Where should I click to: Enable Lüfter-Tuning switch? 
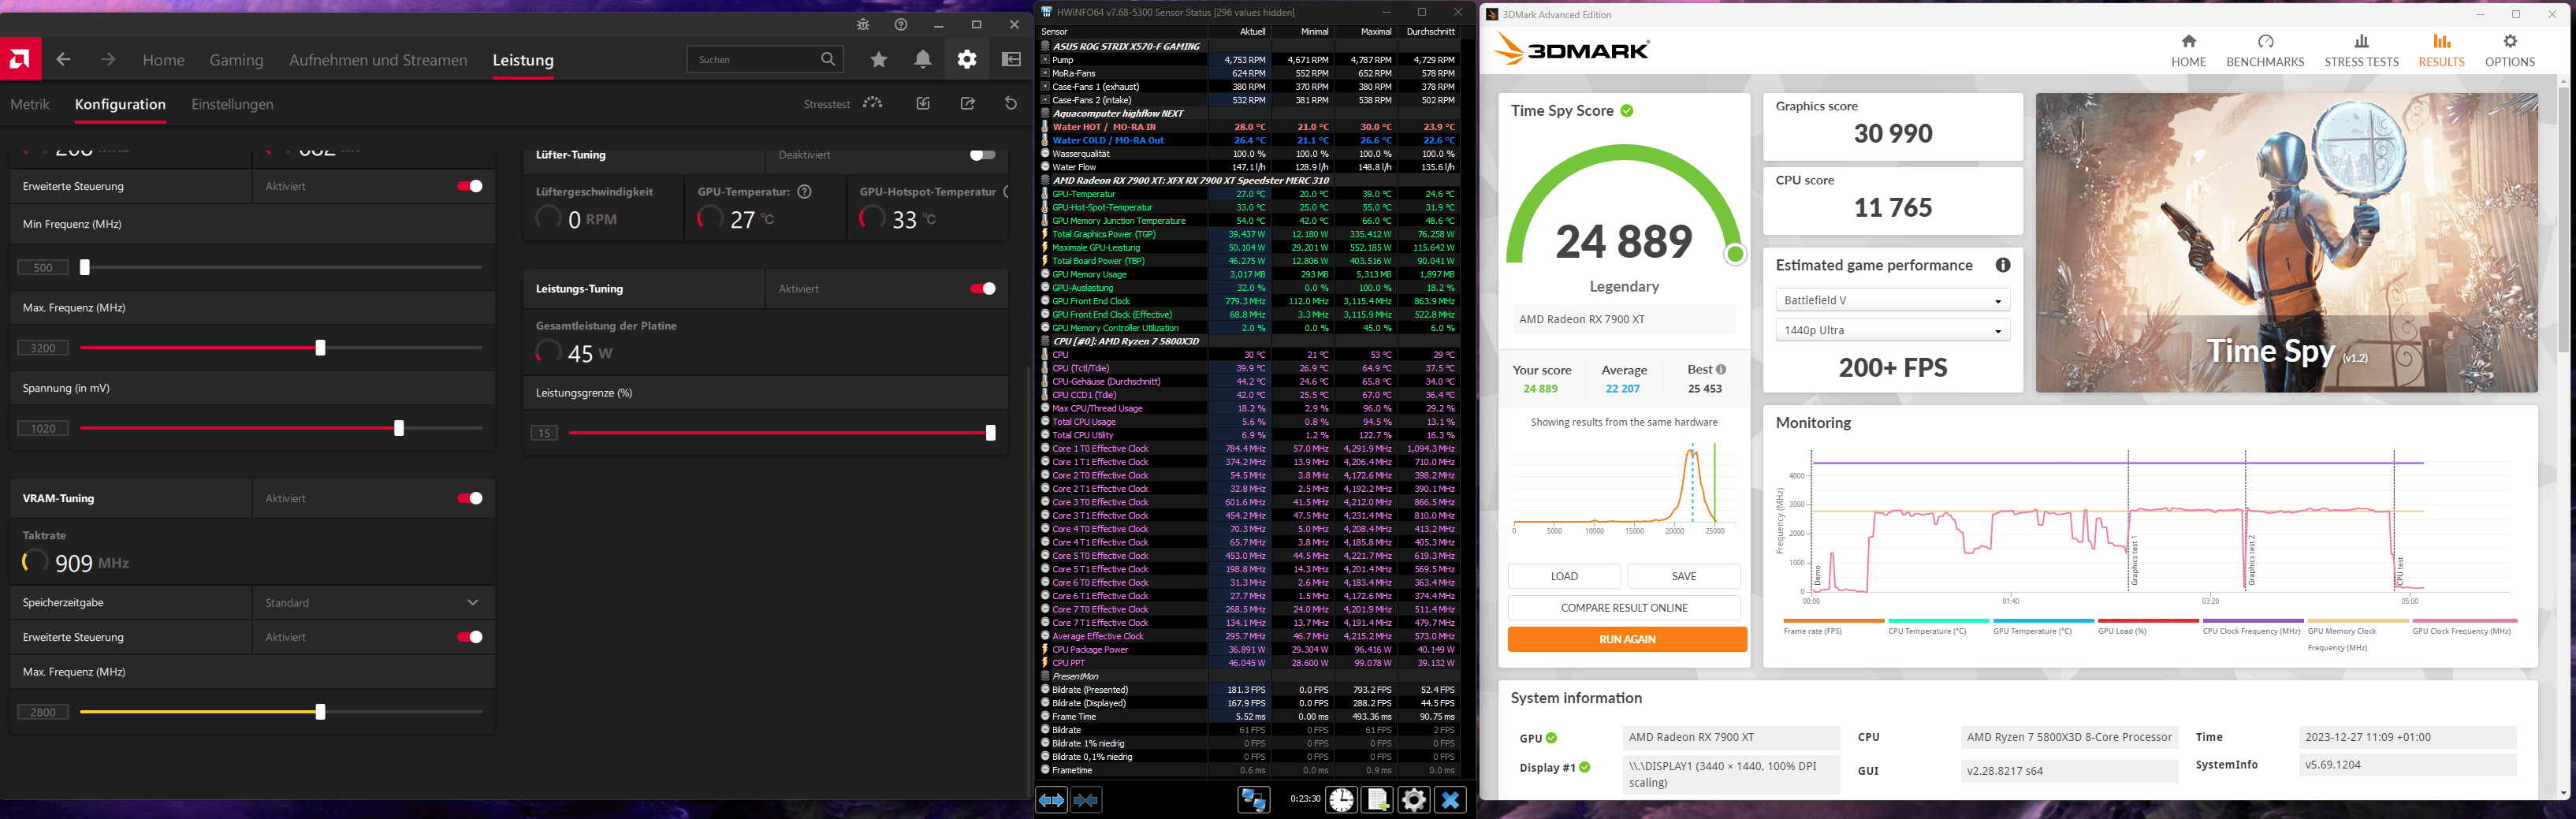[x=983, y=155]
